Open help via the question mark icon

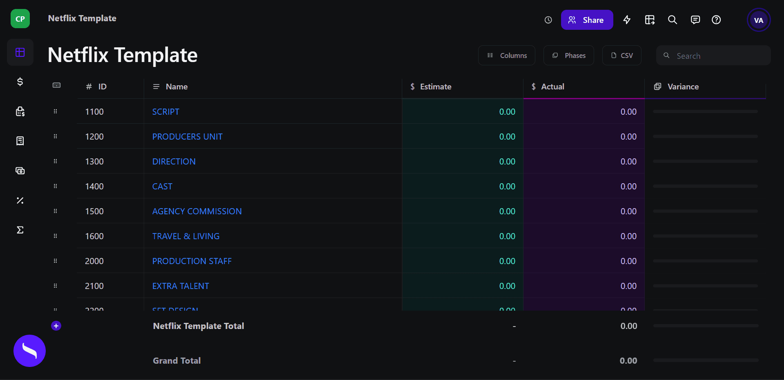click(x=717, y=20)
